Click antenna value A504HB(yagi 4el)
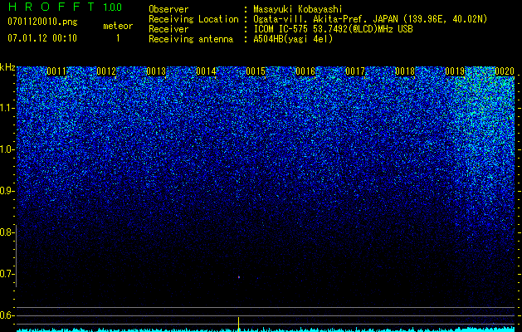Viewport: 522px width, 332px height. click(293, 39)
